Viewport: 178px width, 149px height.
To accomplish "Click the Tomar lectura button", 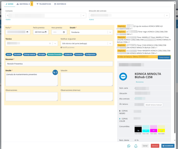I will pos(164,57).
